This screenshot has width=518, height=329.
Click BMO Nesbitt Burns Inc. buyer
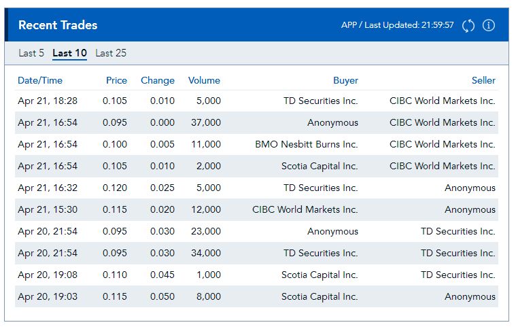point(307,144)
